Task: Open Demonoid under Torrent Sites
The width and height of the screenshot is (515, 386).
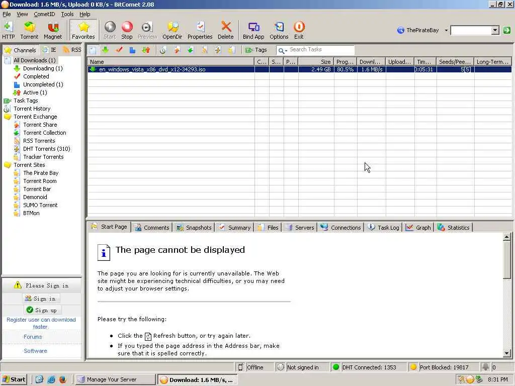Action: click(35, 197)
